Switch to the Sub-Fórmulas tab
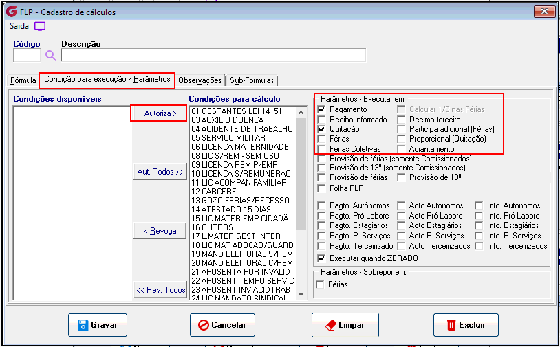Viewport: 560px width, 347px height. tap(252, 80)
